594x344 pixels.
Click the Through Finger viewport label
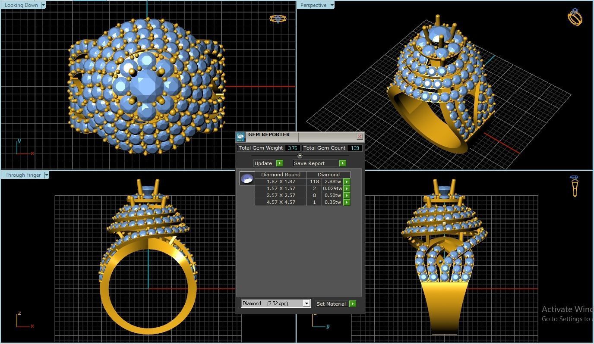coord(23,175)
